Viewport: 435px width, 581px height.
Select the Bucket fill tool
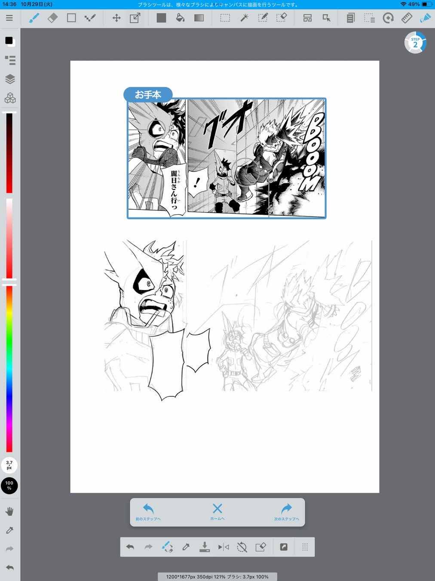(180, 18)
